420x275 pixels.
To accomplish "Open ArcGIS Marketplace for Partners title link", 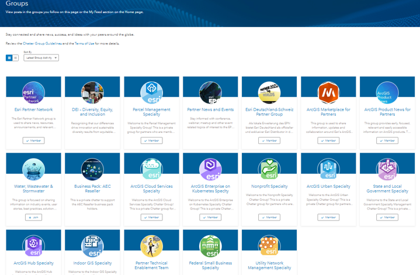I will [328, 112].
